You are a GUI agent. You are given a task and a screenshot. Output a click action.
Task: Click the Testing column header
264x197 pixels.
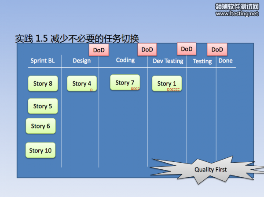(202, 61)
